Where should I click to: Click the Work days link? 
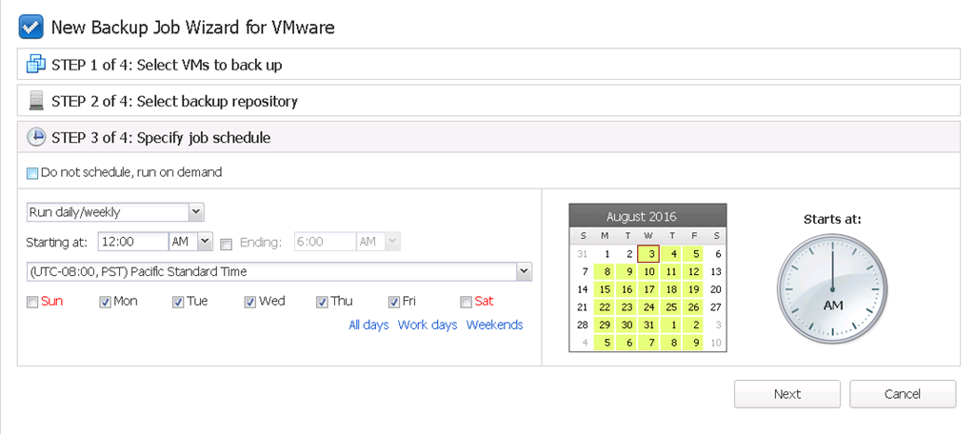point(428,325)
